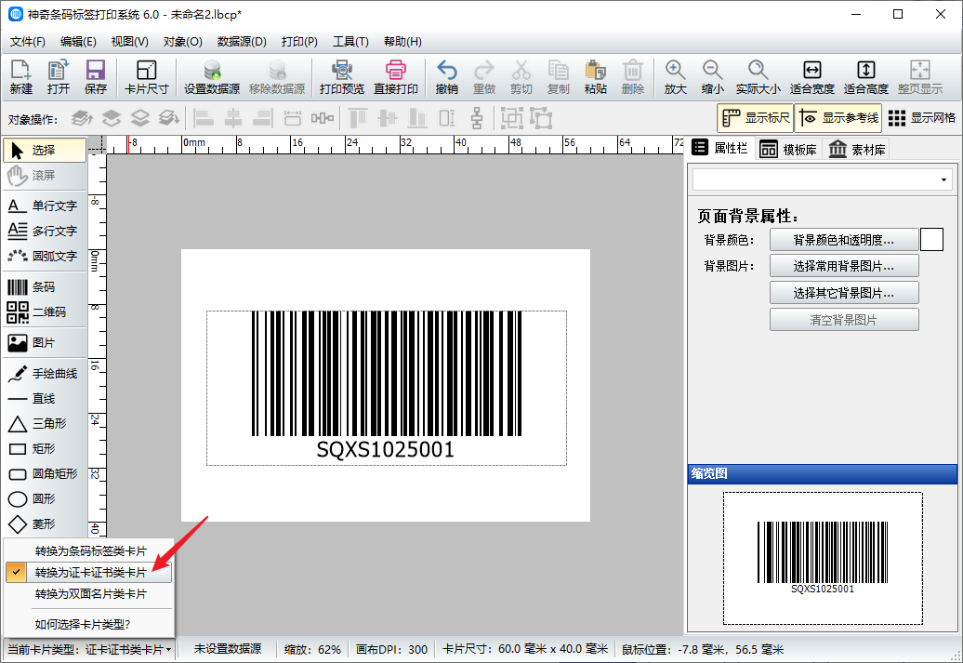Select the 二维码 QR code tool

coord(45,312)
